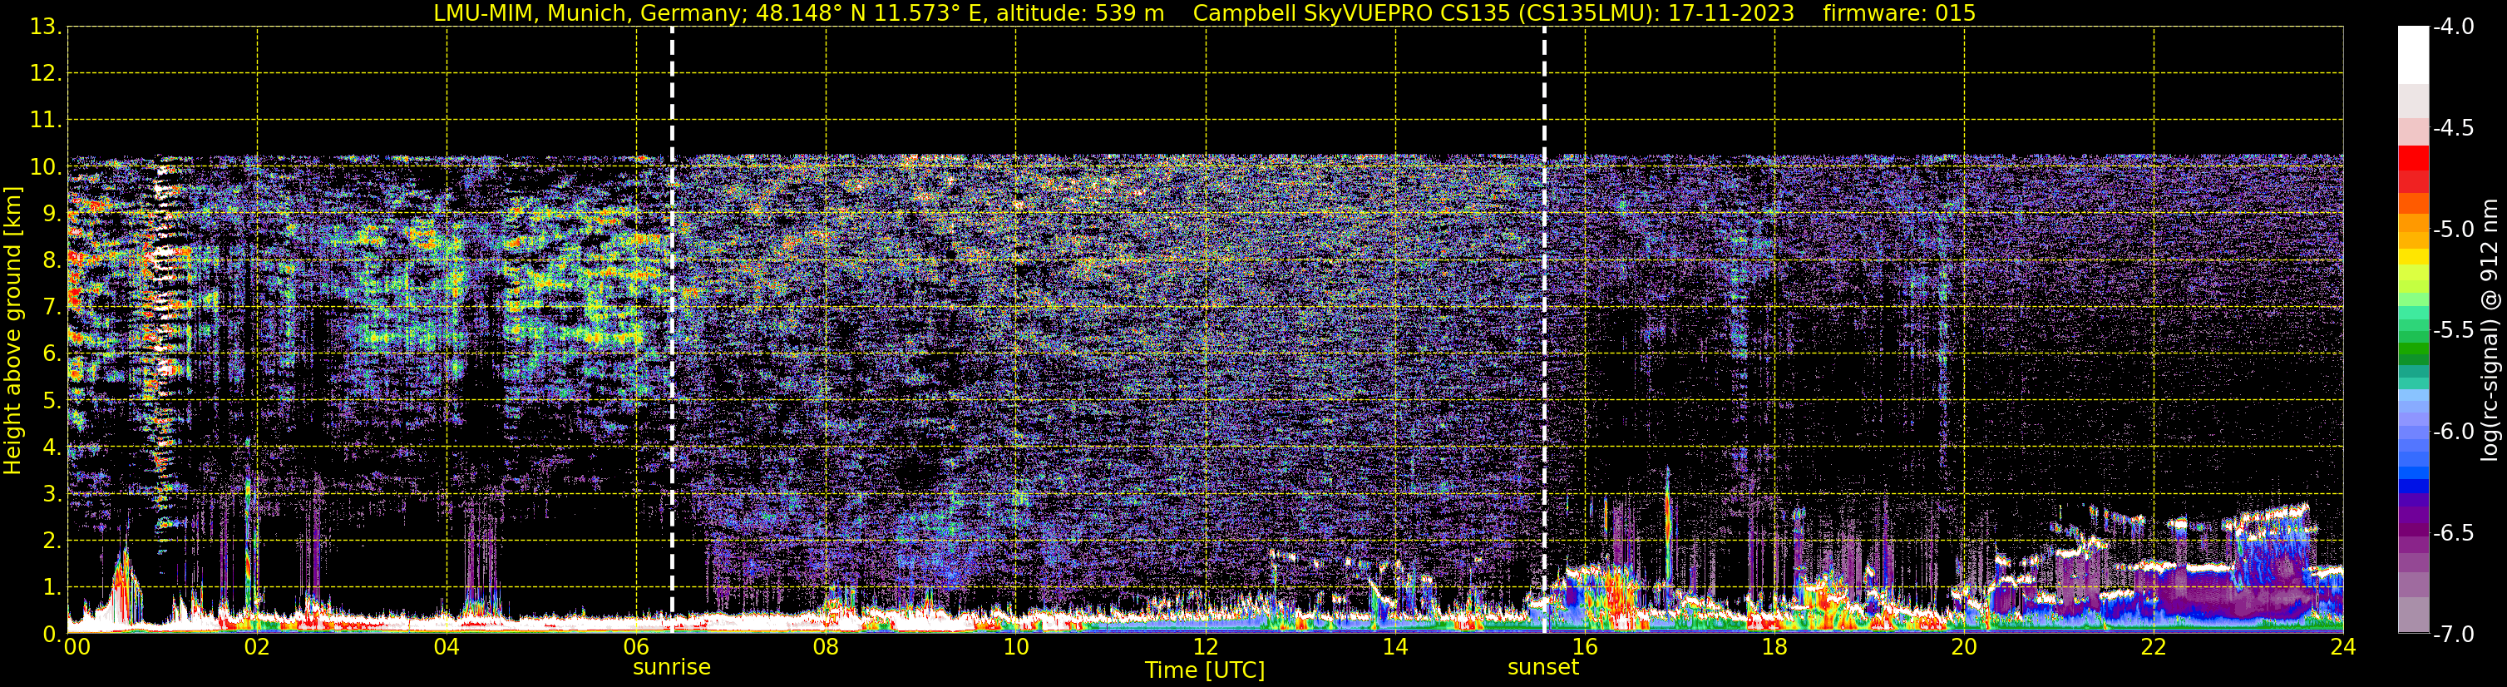The height and width of the screenshot is (687, 2507).
Task: Click the '7.' height axis tick label
Action: [52, 308]
